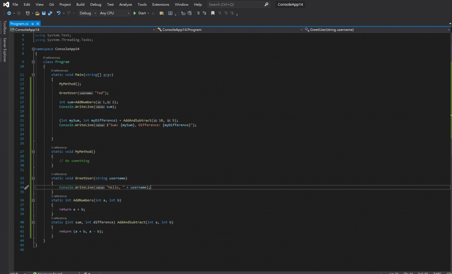Open Find in Files from the toolbar
This screenshot has width=452, height=274.
(162, 13)
